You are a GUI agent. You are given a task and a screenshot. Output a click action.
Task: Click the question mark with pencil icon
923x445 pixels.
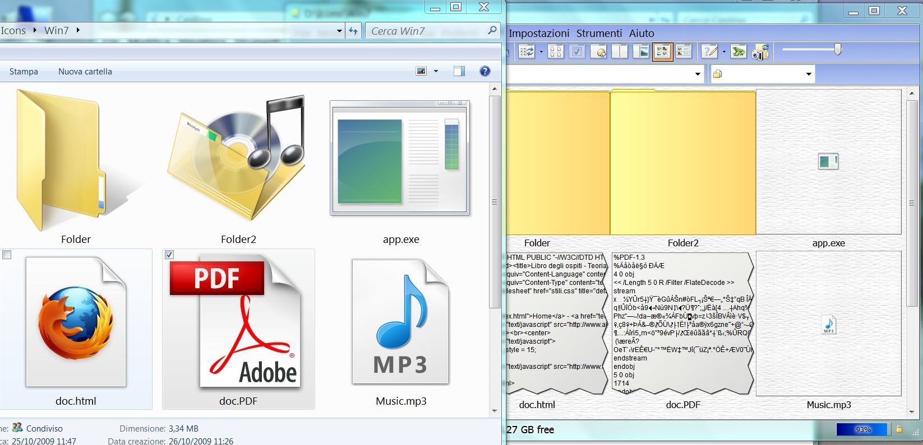tap(709, 52)
